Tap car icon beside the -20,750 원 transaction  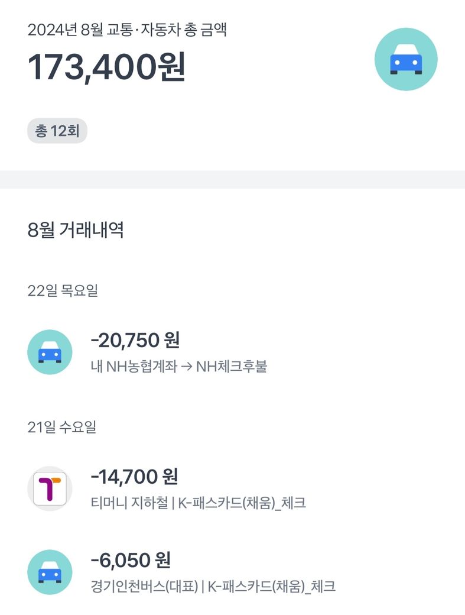[x=50, y=352]
